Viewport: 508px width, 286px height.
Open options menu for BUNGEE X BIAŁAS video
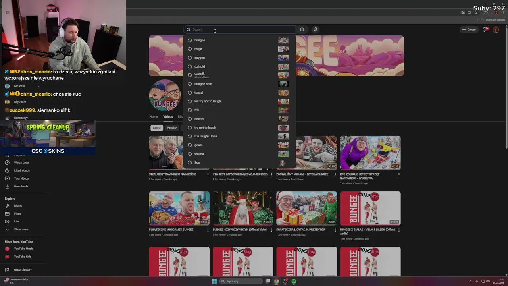click(x=399, y=230)
